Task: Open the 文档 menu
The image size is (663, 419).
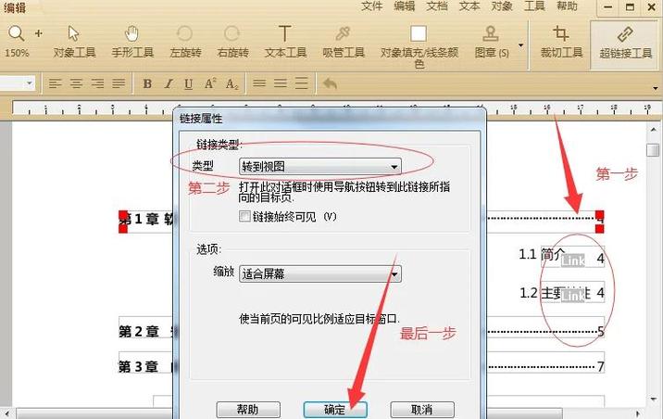Action: [x=437, y=6]
